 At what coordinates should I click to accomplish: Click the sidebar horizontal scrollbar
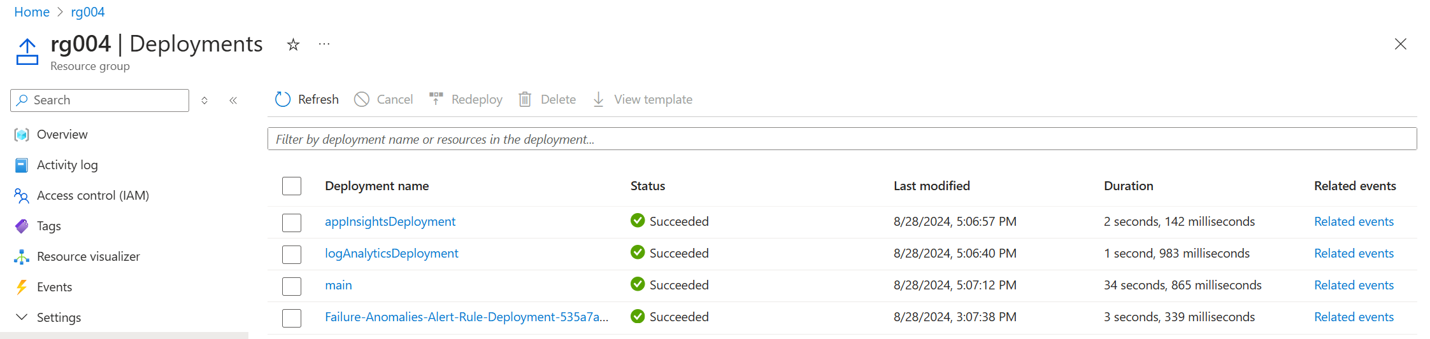click(124, 335)
